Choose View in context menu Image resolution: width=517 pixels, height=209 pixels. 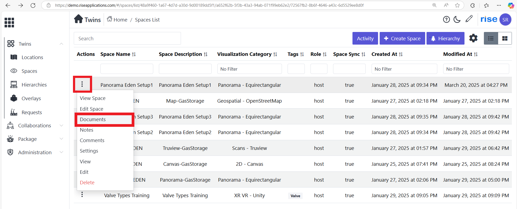(x=85, y=161)
